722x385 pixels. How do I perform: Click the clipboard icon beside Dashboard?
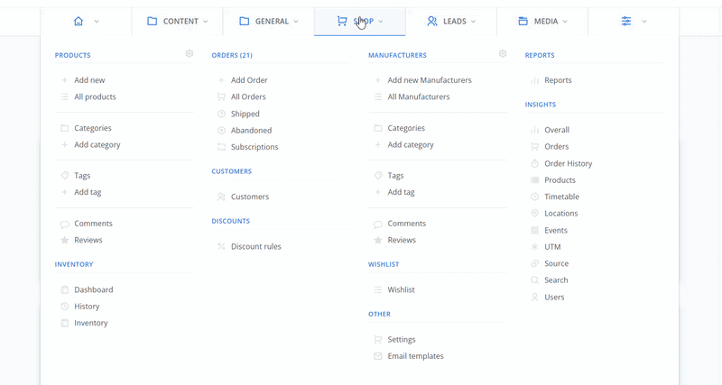tap(65, 289)
